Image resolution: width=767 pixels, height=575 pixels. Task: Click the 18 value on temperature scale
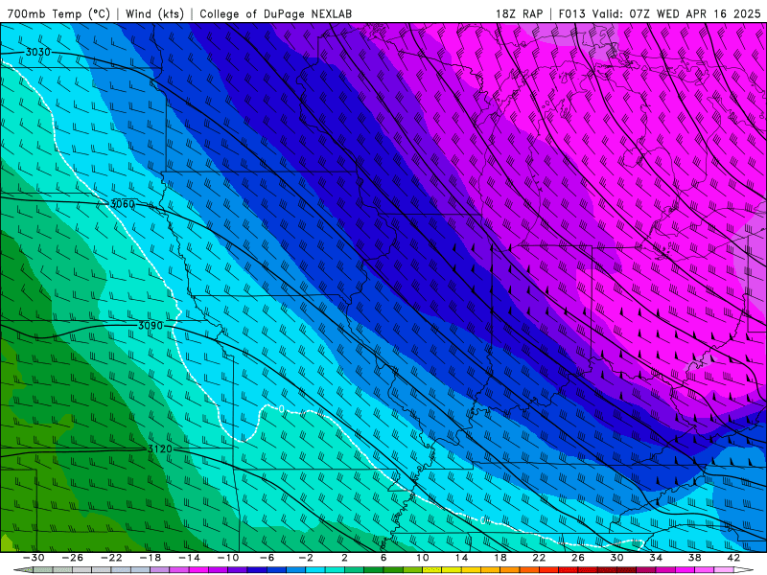click(500, 558)
